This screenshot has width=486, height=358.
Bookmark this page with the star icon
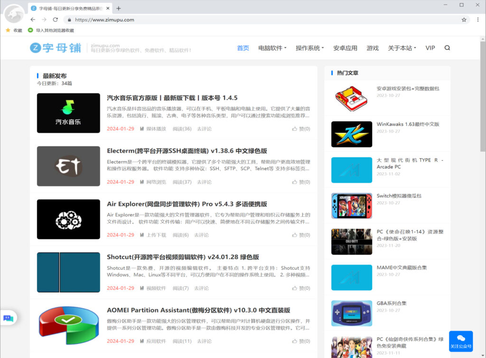coord(464,19)
